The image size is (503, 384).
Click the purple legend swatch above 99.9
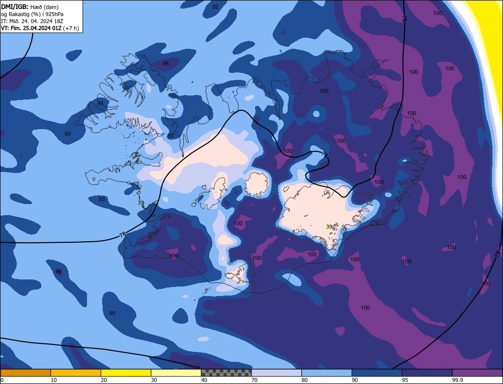point(477,373)
